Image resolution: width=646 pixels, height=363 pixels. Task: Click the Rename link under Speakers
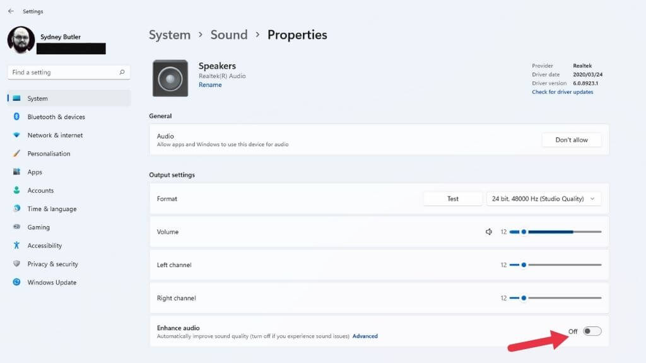click(x=210, y=85)
